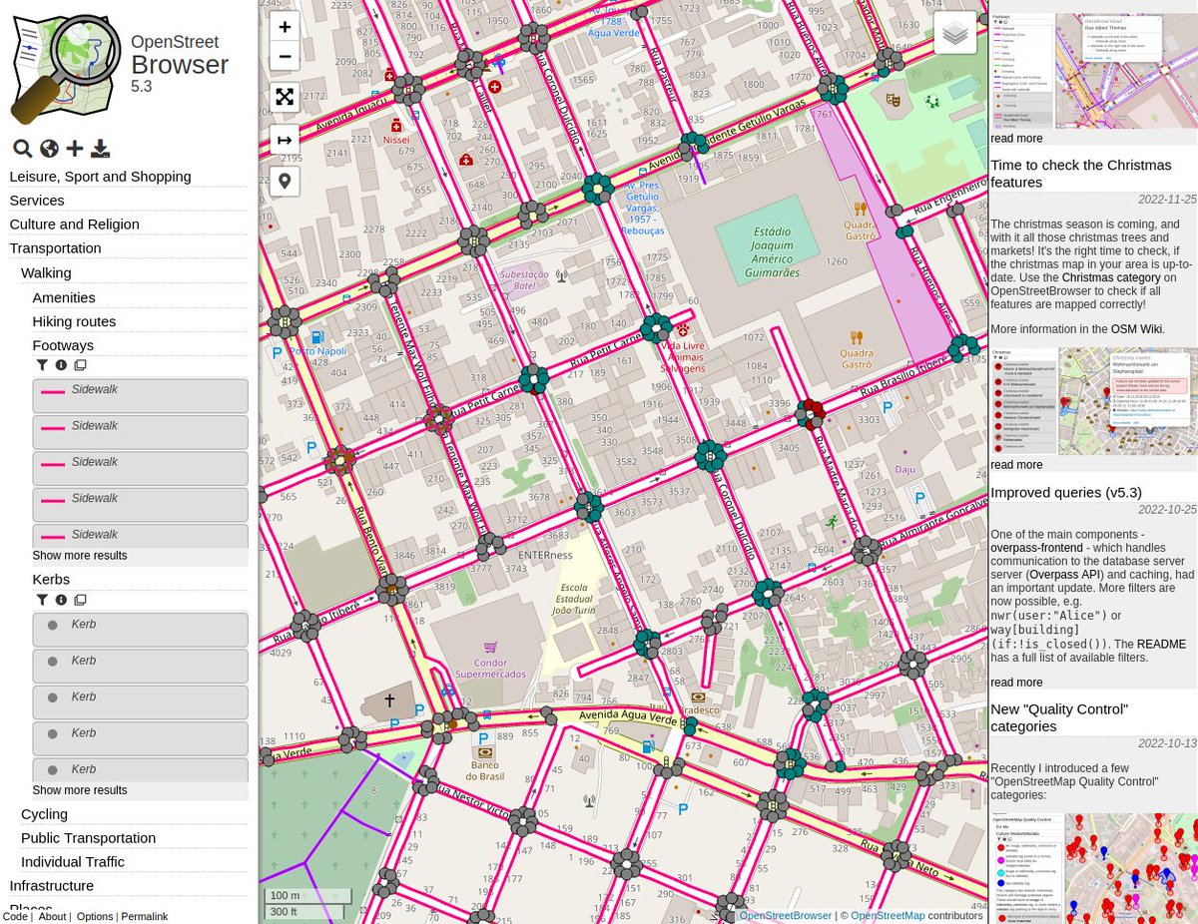
Task: Open the Individual Traffic subcategory
Action: coord(73,862)
